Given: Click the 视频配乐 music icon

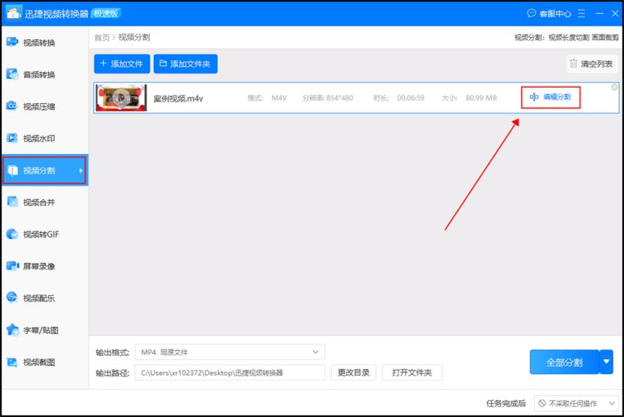Looking at the screenshot, I should point(12,298).
